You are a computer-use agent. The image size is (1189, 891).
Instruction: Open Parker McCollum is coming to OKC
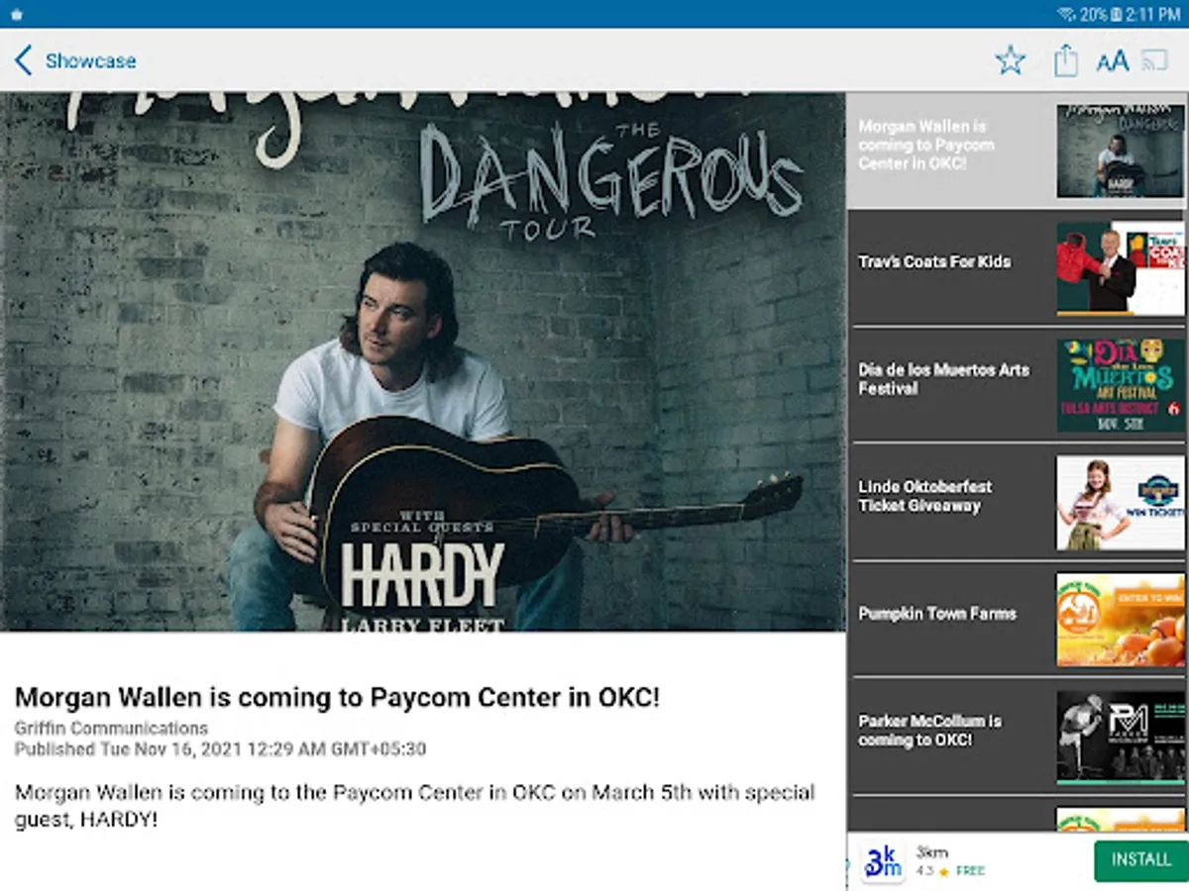1018,736
